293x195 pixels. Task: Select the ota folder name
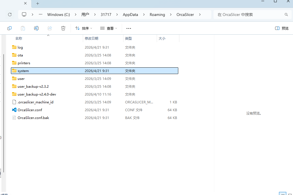[20, 55]
